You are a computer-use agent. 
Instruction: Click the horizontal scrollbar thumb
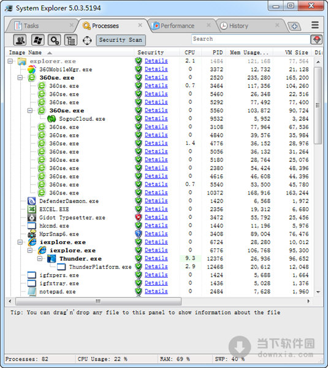tap(98, 301)
